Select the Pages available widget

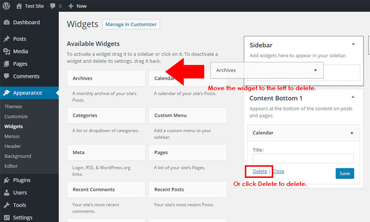tap(188, 153)
